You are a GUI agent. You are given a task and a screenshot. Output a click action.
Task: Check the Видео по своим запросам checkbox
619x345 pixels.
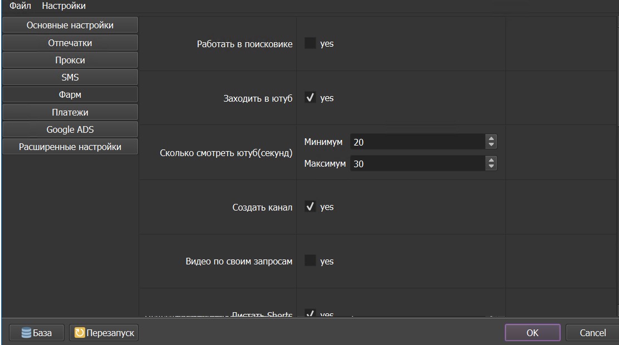310,261
